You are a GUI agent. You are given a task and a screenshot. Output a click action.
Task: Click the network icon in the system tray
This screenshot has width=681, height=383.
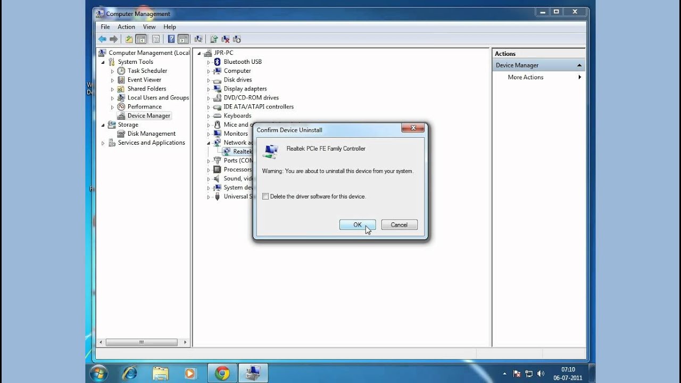tap(528, 373)
